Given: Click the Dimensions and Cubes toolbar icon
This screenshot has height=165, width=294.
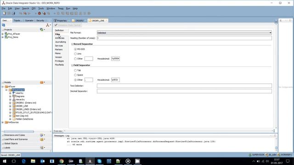Looking at the screenshot, I should tap(42, 135).
